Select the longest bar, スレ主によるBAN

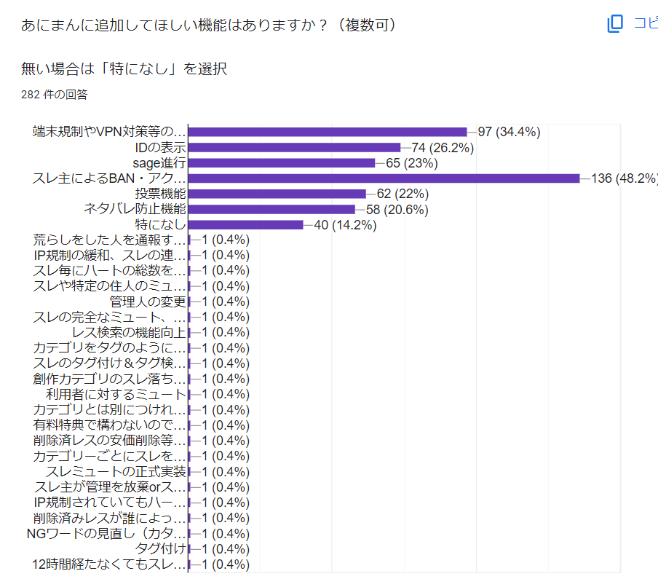[384, 178]
